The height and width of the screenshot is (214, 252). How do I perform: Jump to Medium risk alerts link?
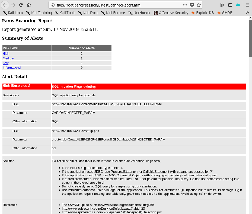[x=8, y=58]
